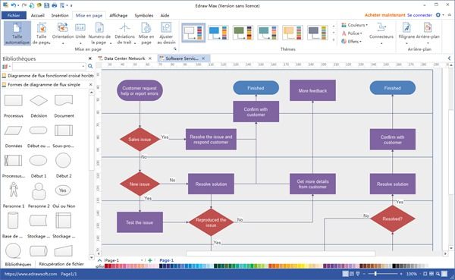Click the Taille automatique button
Screen dimensions: 455x280
coord(17,33)
